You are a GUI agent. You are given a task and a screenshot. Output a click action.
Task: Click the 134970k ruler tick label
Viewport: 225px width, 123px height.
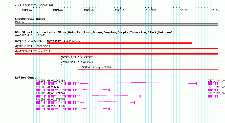(x=58, y=10)
